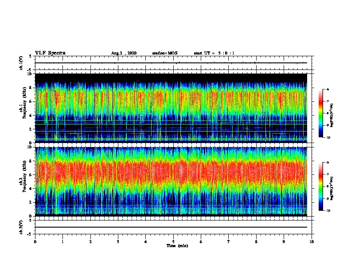Click the 8 kHz tick label on ch.1 axis
Image resolution: width=351 pixels, height=271 pixels.
31,88
